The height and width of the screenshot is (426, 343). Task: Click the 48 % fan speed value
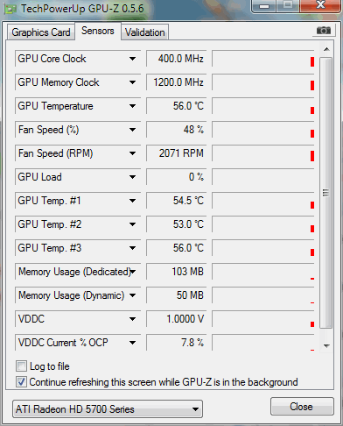pyautogui.click(x=177, y=130)
